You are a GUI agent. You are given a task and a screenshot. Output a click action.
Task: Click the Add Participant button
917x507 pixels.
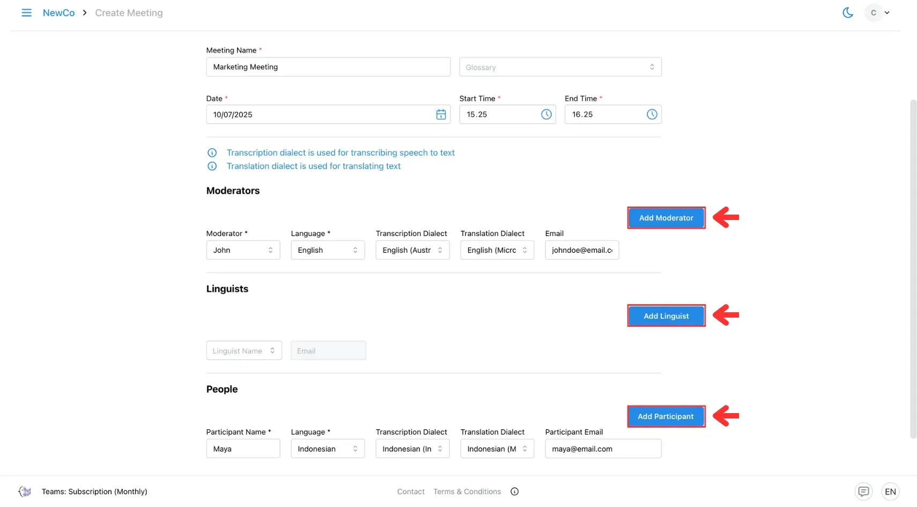(665, 416)
